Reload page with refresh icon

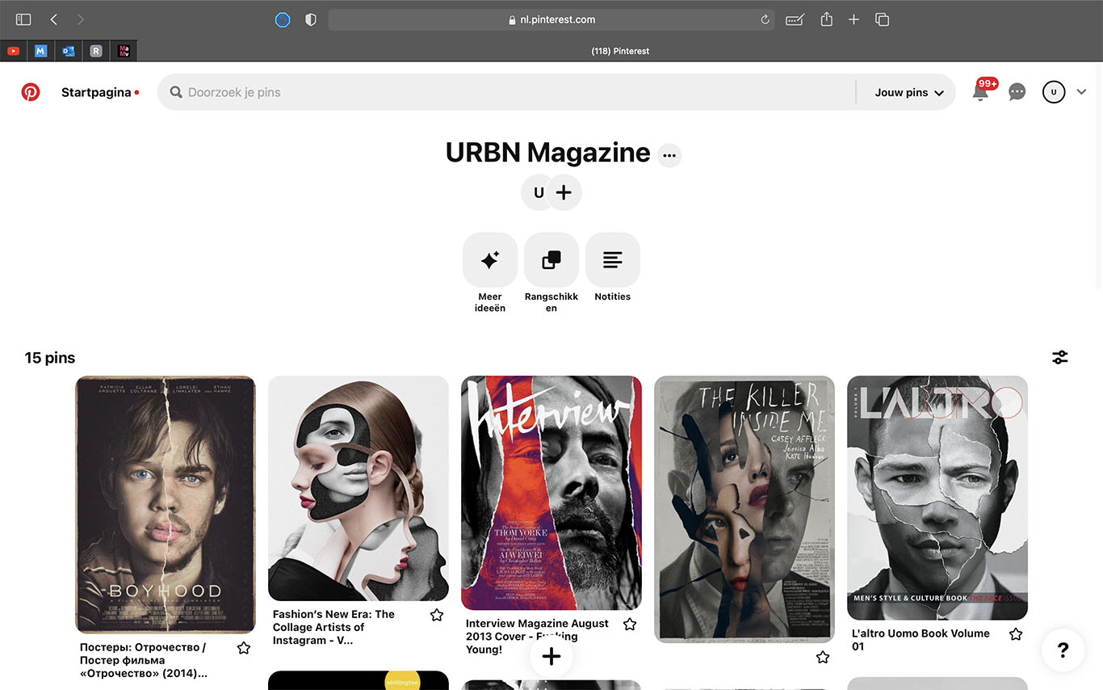pos(765,20)
